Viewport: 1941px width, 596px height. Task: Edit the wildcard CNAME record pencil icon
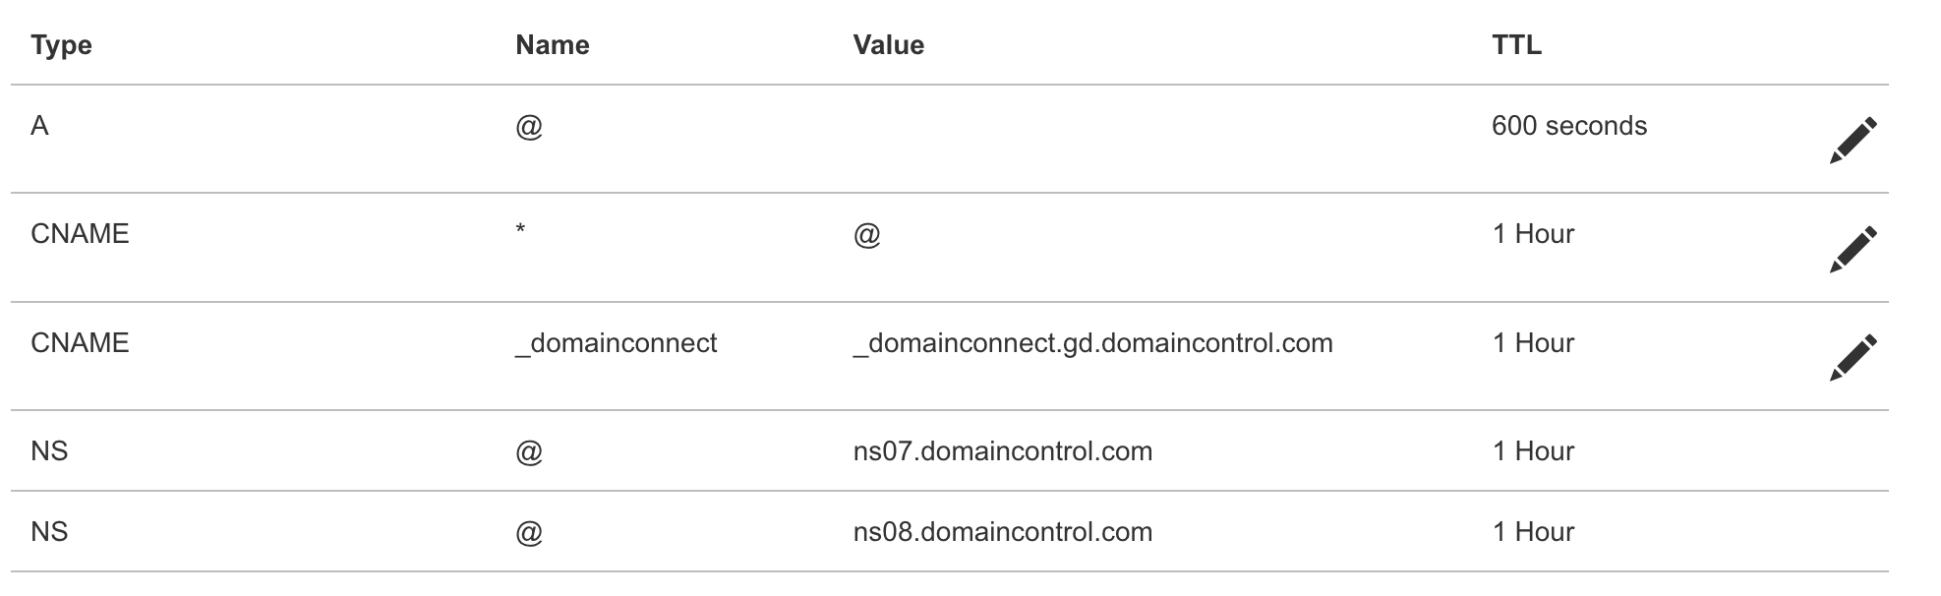click(1853, 248)
